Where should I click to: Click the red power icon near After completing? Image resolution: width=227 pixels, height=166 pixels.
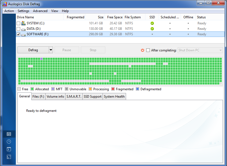coord(142,50)
